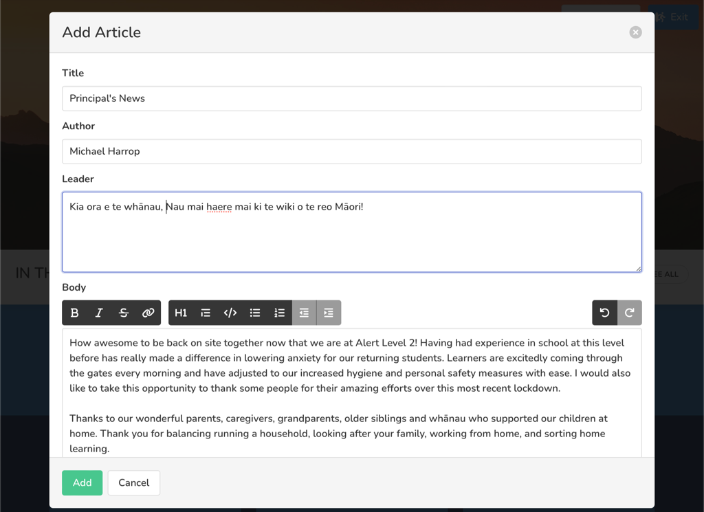This screenshot has width=704, height=512.
Task: Click the Add button to save the article
Action: 82,482
